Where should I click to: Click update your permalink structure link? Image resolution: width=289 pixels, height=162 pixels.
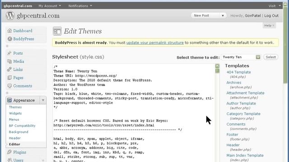point(155,43)
